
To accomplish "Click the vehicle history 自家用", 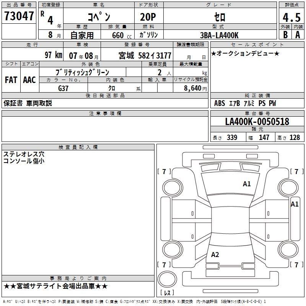I will point(82,35).
